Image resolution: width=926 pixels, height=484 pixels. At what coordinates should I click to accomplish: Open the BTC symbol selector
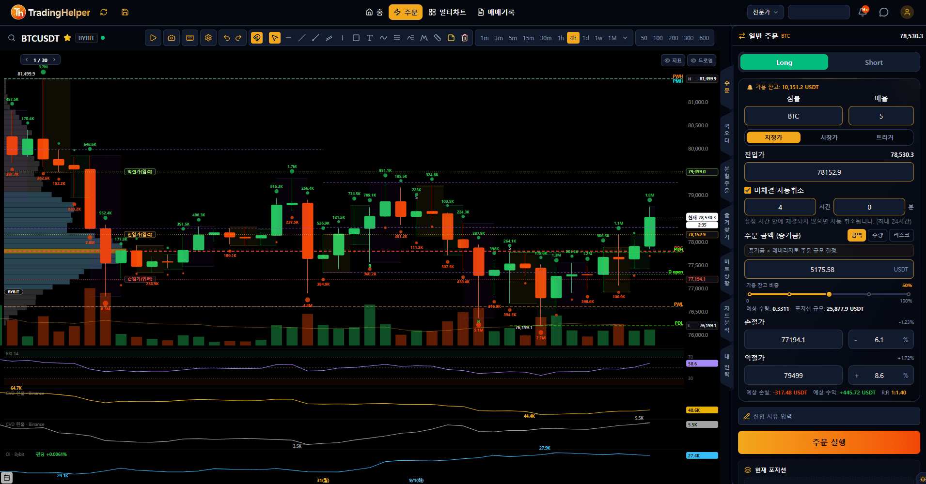tap(793, 116)
